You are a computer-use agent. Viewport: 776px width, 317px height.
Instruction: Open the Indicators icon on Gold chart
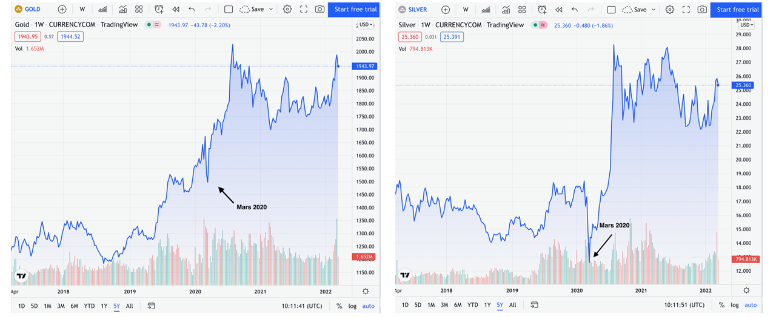click(123, 10)
